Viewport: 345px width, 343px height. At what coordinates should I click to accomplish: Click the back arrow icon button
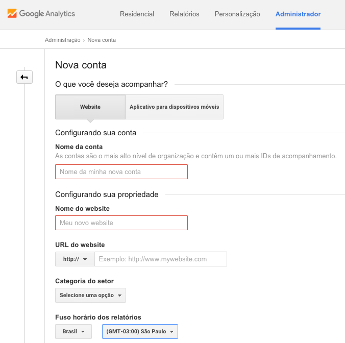(24, 77)
